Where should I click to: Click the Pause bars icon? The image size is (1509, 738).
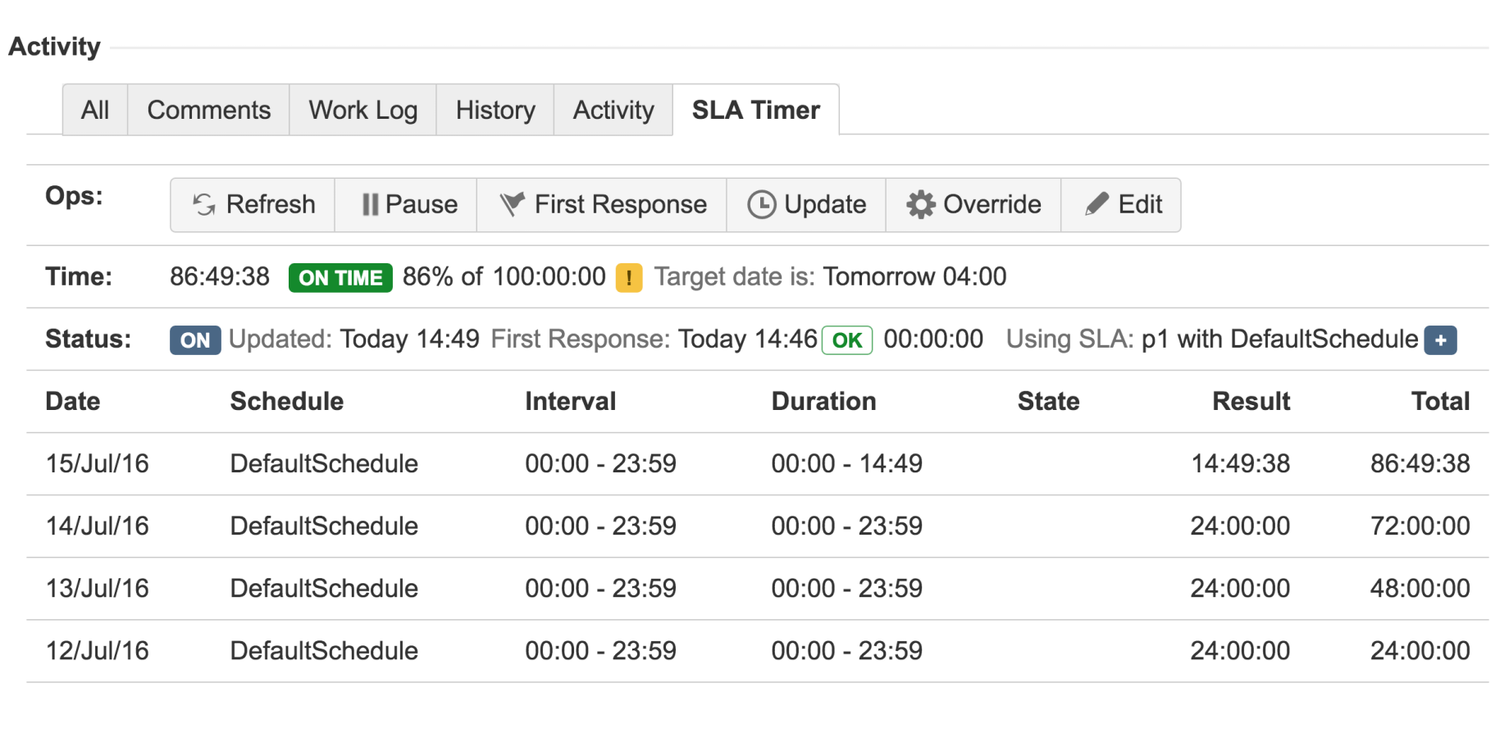(370, 204)
